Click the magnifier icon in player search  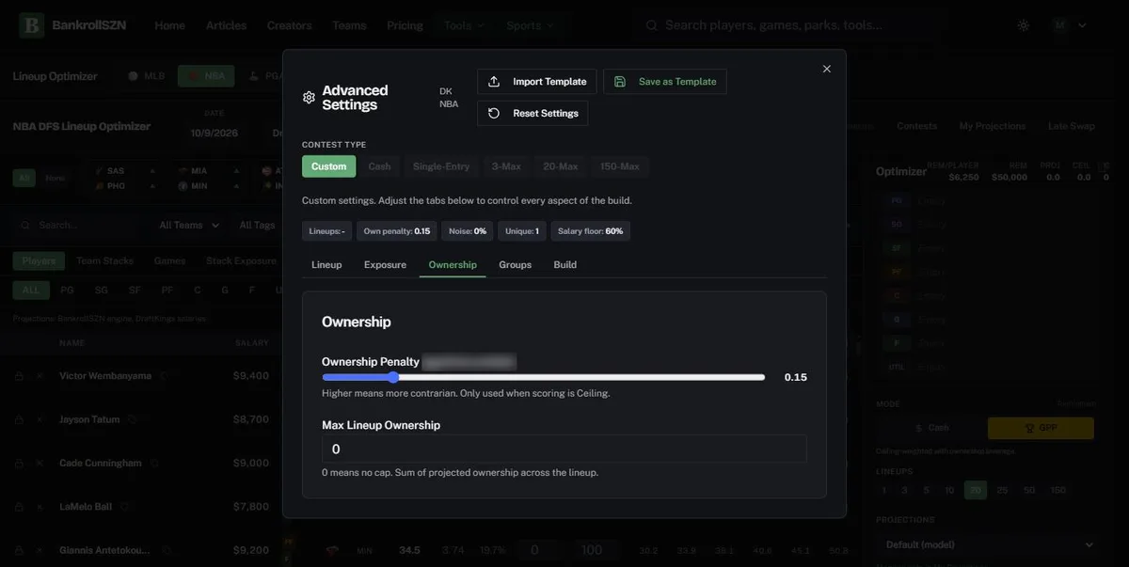coord(25,226)
